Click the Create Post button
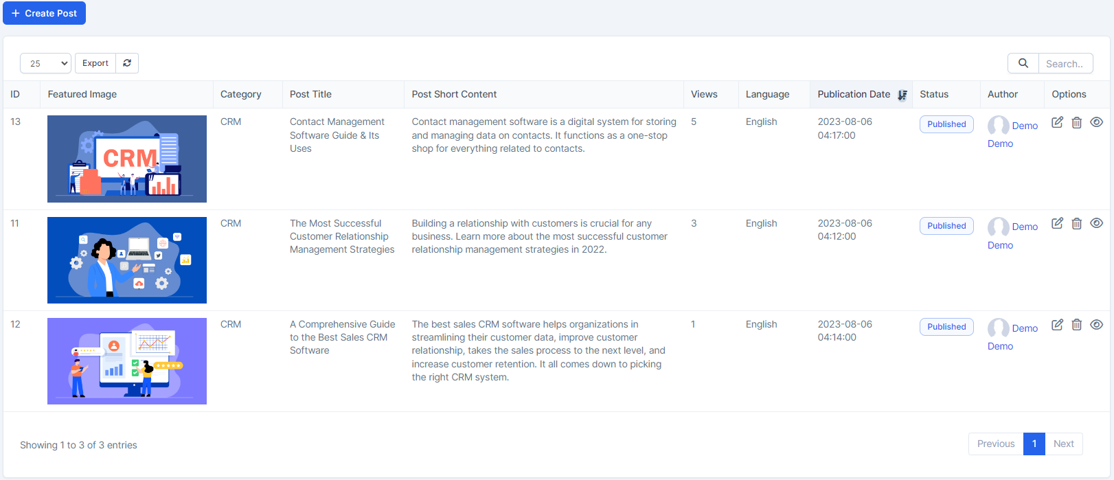 (44, 13)
